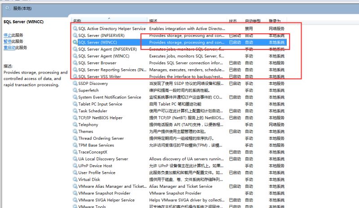Select SQL Server Reporting Services name
Screen dimensions: 359x208
112,70
